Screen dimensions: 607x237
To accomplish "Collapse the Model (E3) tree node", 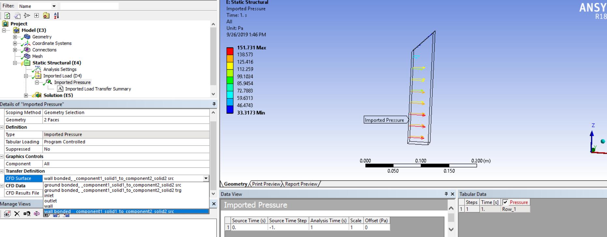I will (x=4, y=30).
